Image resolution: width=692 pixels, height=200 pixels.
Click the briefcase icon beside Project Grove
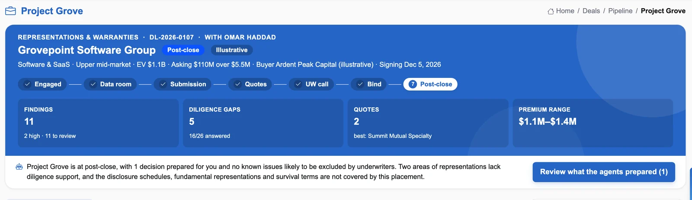(x=10, y=11)
